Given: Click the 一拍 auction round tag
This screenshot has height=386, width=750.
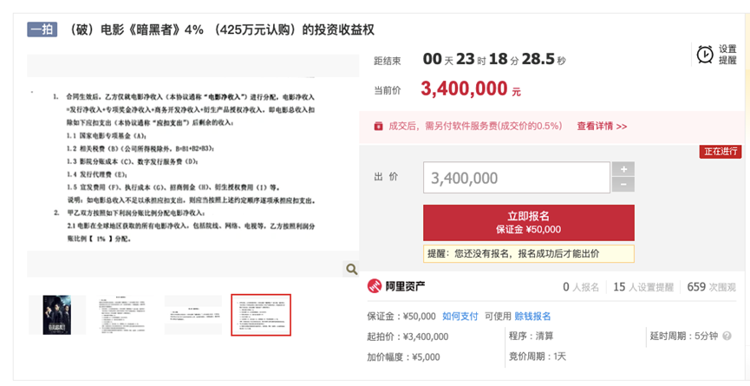Looking at the screenshot, I should (x=42, y=29).
